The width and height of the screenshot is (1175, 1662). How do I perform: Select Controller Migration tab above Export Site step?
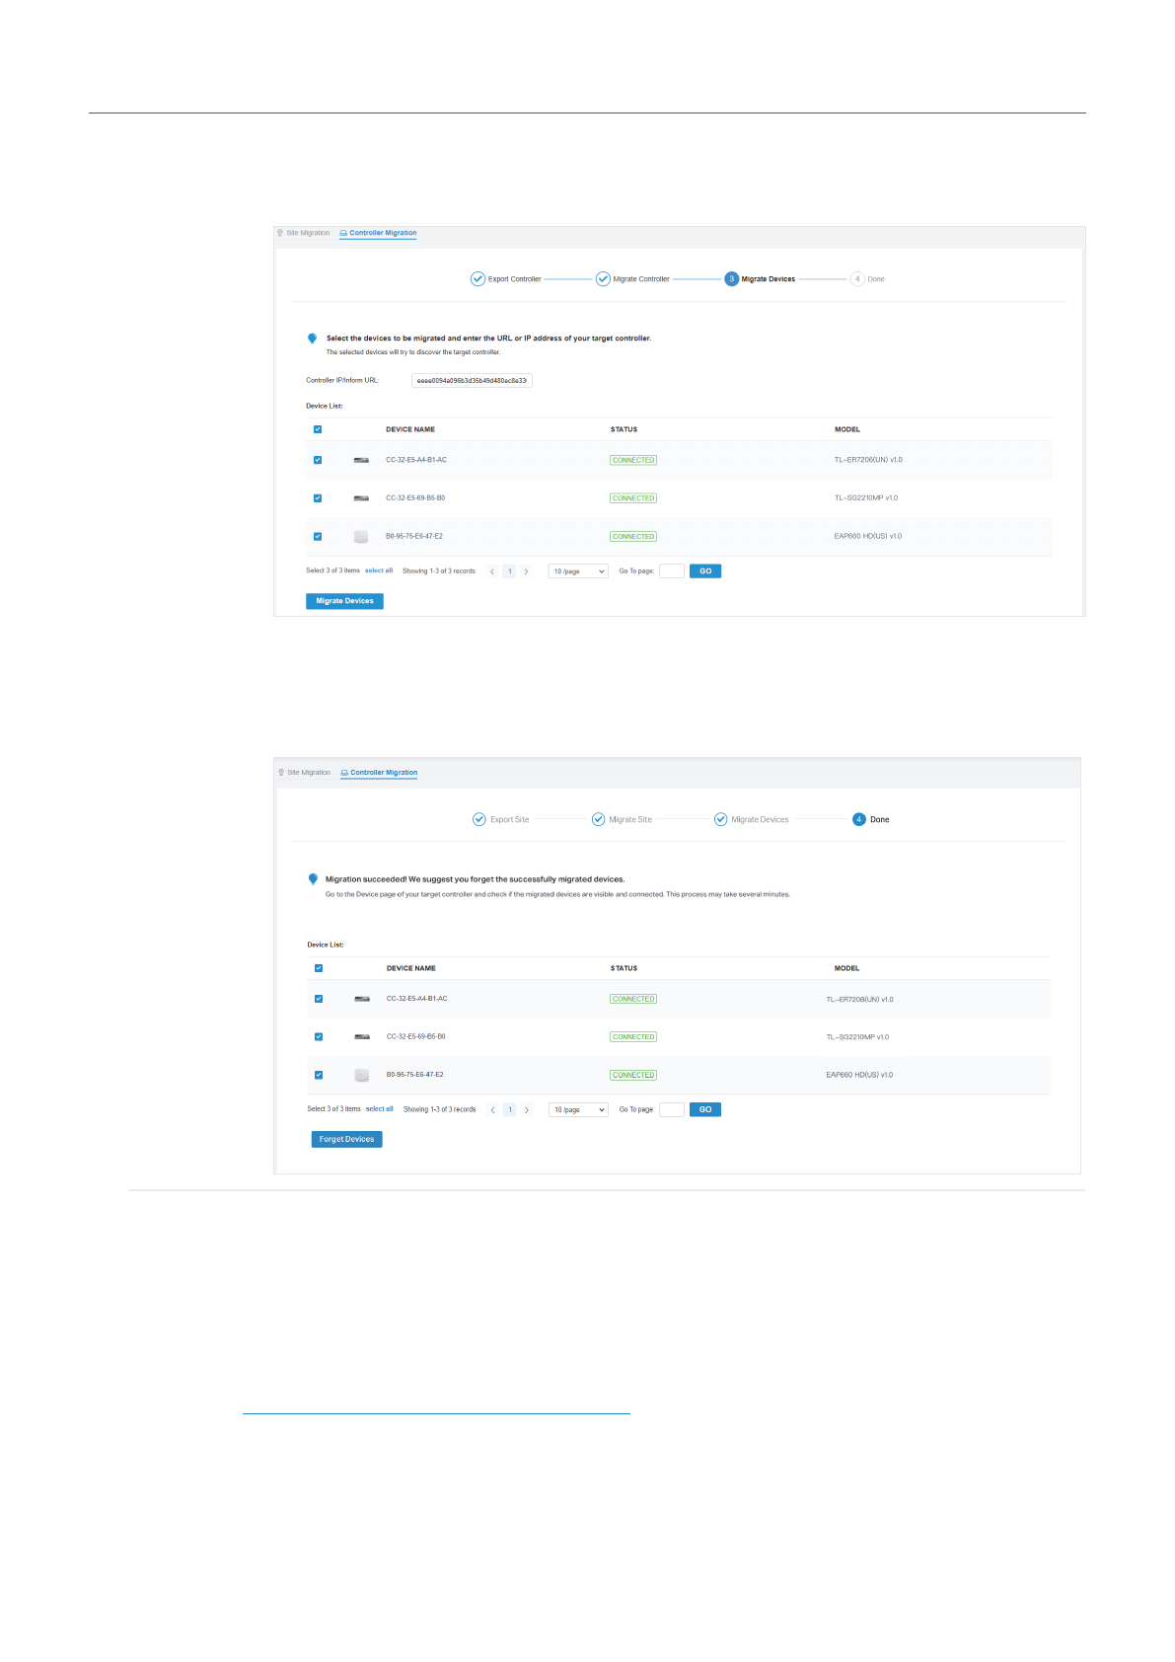383,773
